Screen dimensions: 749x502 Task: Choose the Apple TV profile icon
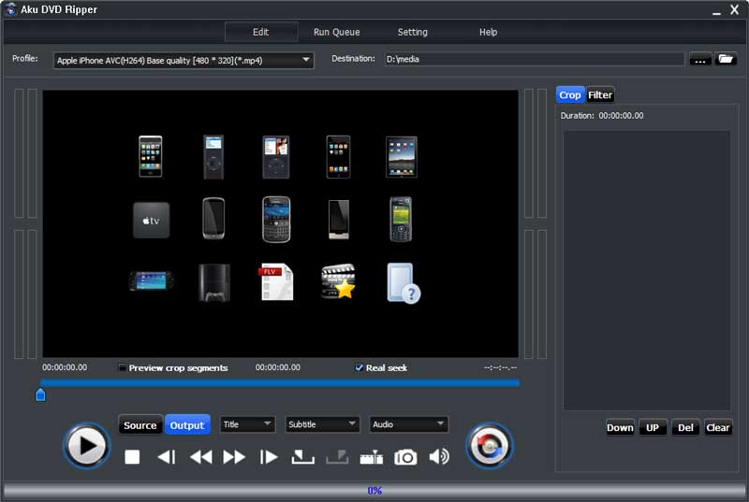tap(151, 220)
